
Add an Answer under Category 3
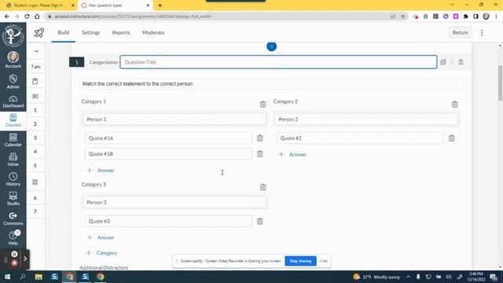coord(101,237)
